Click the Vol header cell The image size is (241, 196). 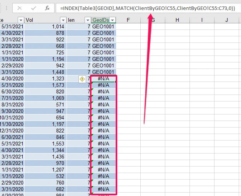pos(45,20)
